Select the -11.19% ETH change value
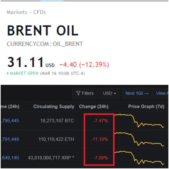Image resolution: width=169 pixels, height=169 pixels. 99,139
